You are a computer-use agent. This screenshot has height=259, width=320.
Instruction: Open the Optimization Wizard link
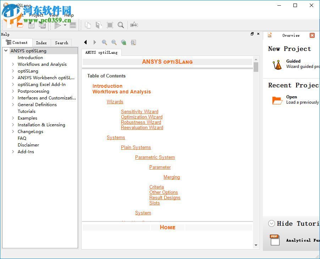click(x=142, y=117)
